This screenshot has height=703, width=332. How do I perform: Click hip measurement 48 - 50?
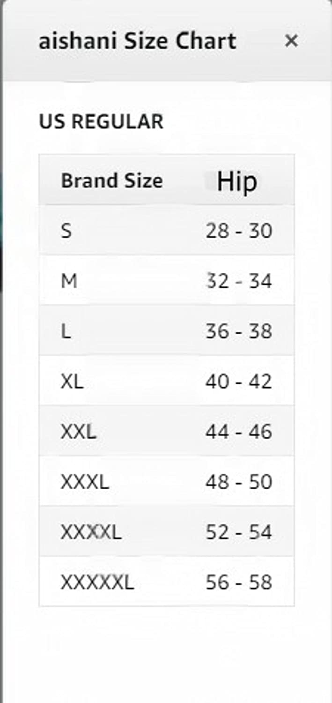pyautogui.click(x=238, y=482)
